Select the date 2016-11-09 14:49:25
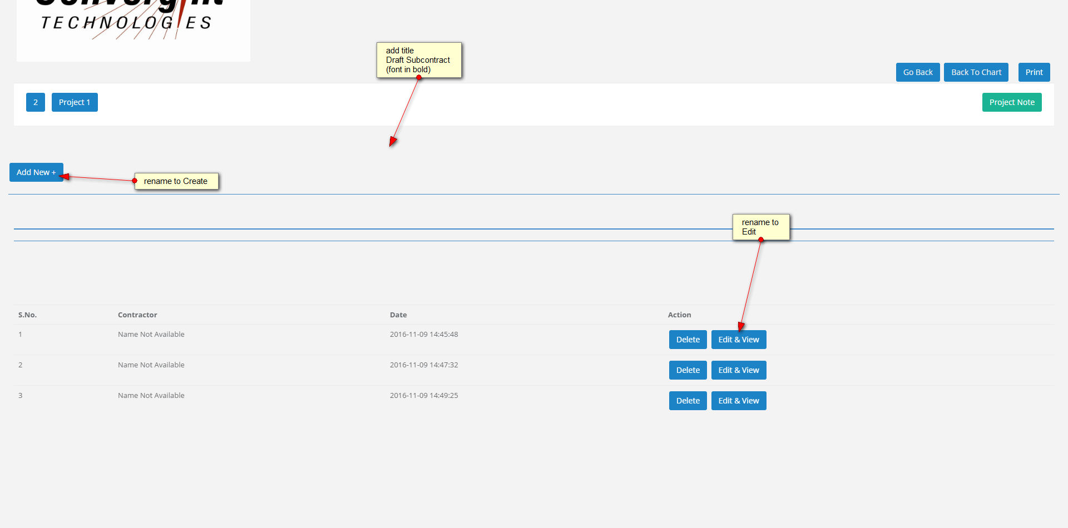 coord(424,396)
